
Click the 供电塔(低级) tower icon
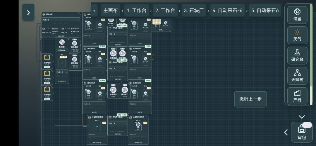click(x=110, y=28)
